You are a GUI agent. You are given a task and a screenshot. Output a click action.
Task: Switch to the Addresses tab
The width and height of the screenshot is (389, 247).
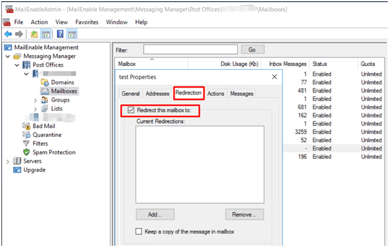pos(157,94)
